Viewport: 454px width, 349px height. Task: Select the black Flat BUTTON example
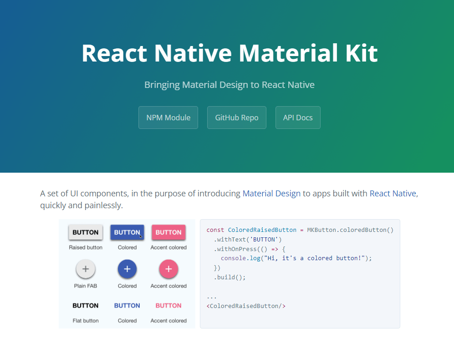coord(85,305)
